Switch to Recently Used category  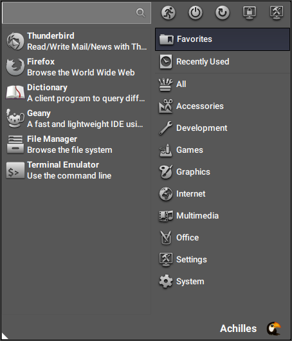(x=223, y=62)
